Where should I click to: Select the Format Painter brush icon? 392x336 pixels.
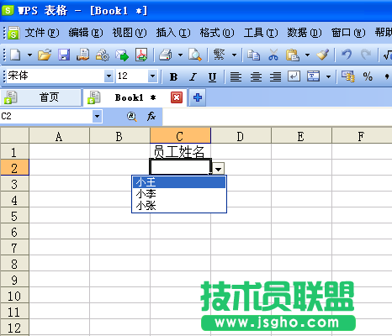pos(323,55)
